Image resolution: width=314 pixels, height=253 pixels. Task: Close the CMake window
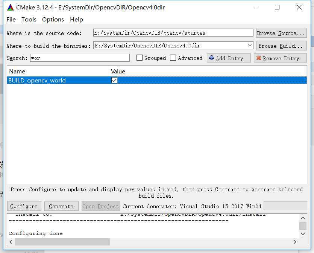tap(299, 7)
